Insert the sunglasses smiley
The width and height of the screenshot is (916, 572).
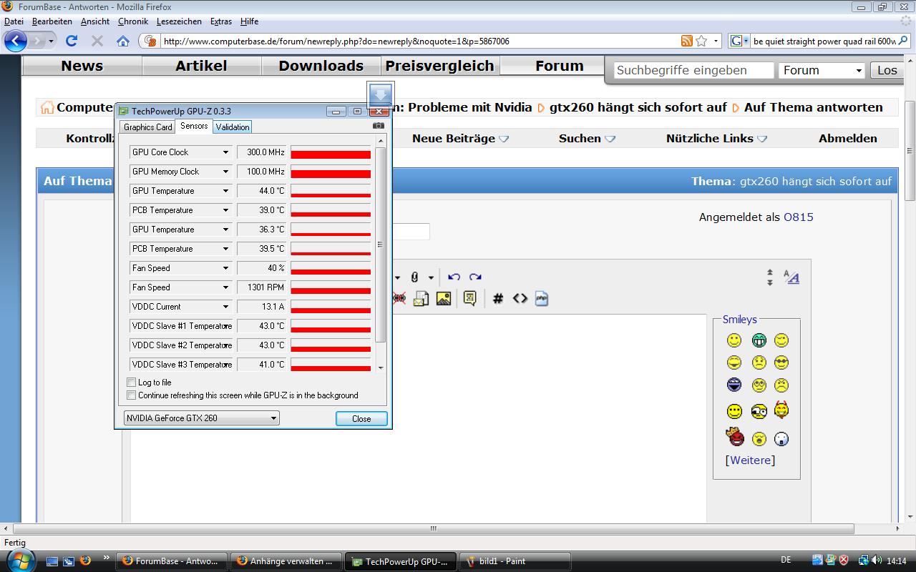[781, 363]
